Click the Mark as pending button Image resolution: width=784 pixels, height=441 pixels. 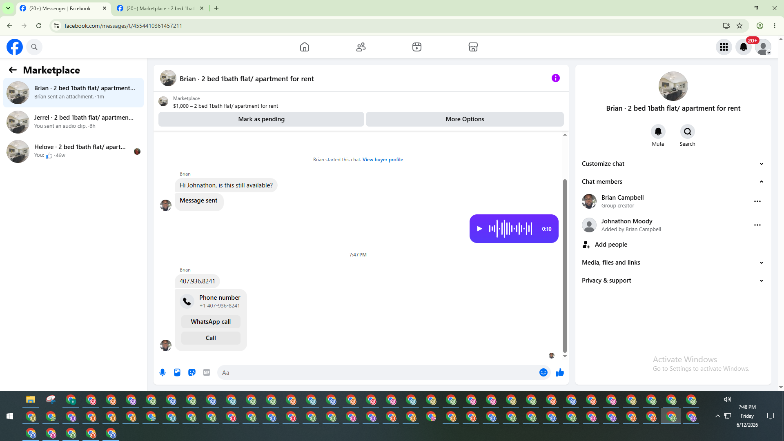pyautogui.click(x=261, y=119)
